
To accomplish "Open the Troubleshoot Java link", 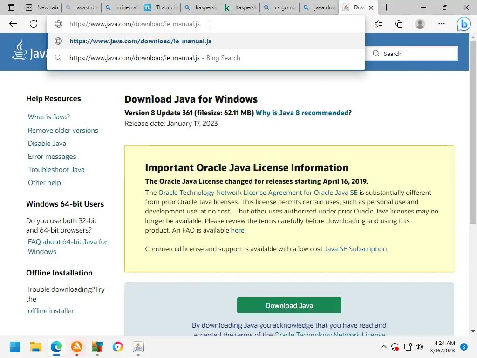I will tap(56, 170).
